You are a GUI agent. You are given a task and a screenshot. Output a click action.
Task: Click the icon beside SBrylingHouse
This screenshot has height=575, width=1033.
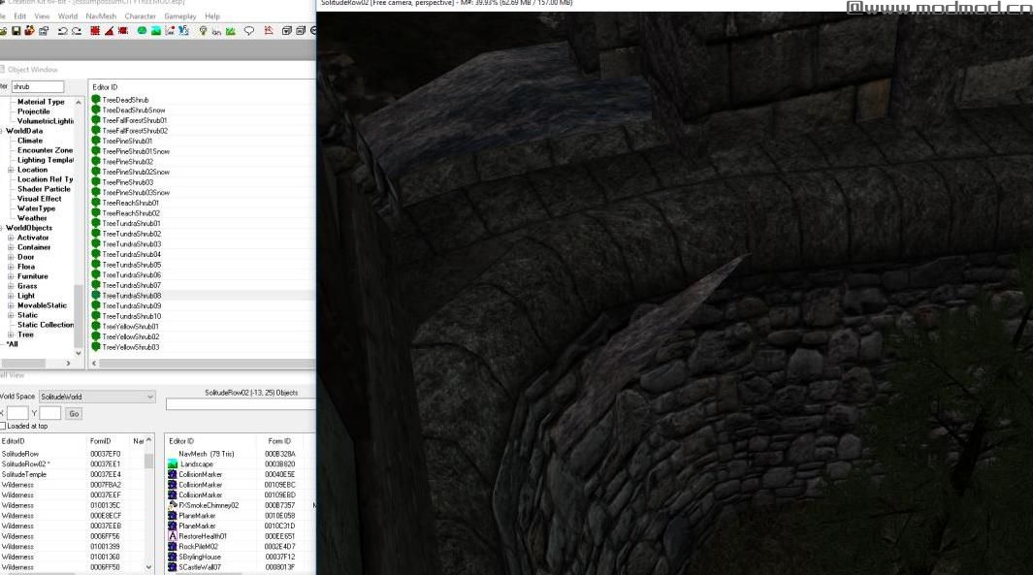tap(173, 557)
